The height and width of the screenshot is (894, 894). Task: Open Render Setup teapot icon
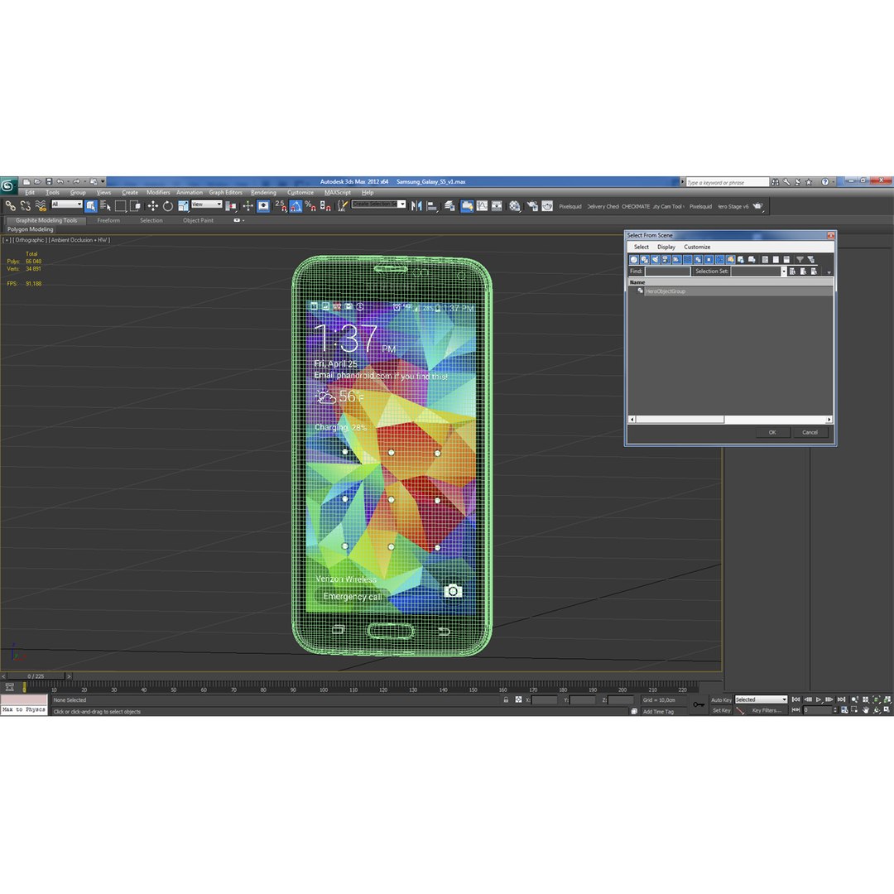[x=532, y=206]
